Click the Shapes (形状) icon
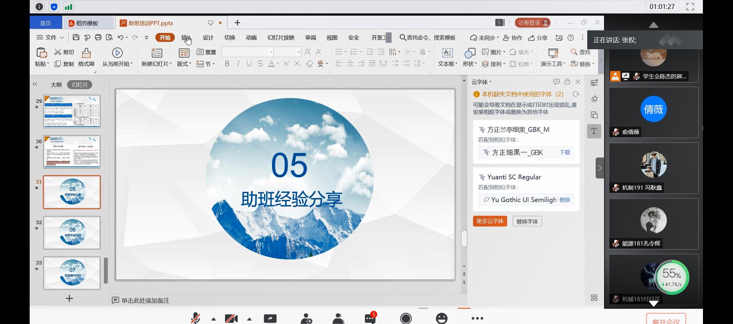733x324 pixels. pos(469,53)
